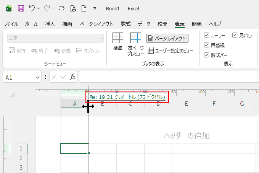Open the ヘルプ tab
Viewport: 259px width, 173px height.
coord(215,24)
